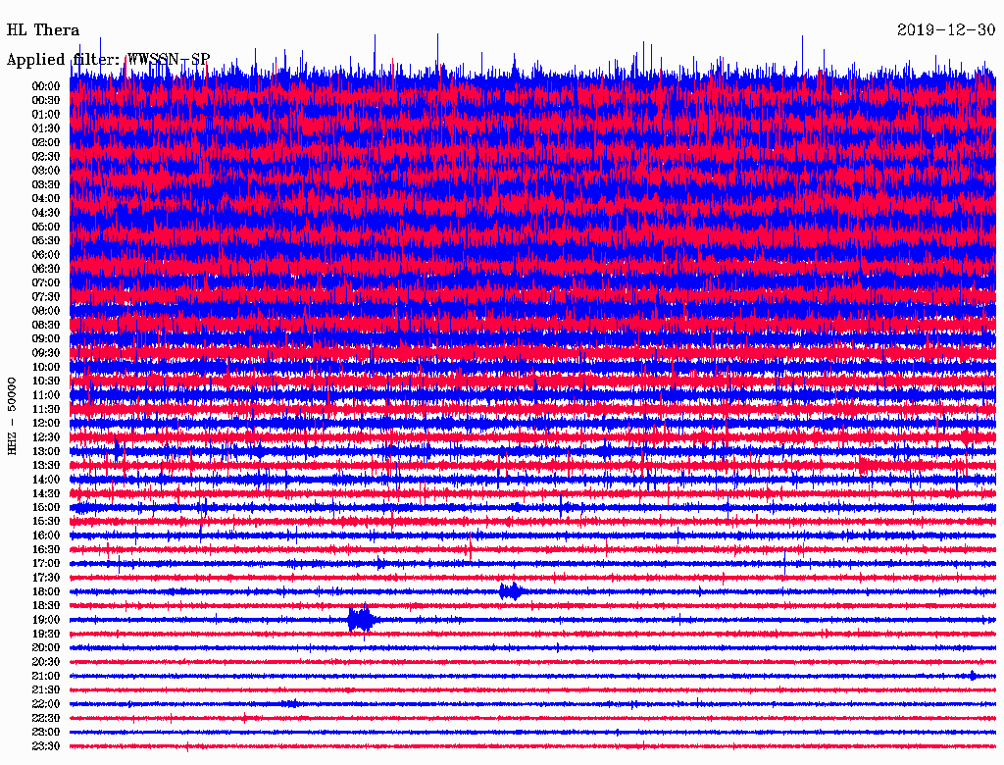Image resolution: width=1004 pixels, height=765 pixels.
Task: Click the small event on 21:00 trace
Action: click(971, 676)
